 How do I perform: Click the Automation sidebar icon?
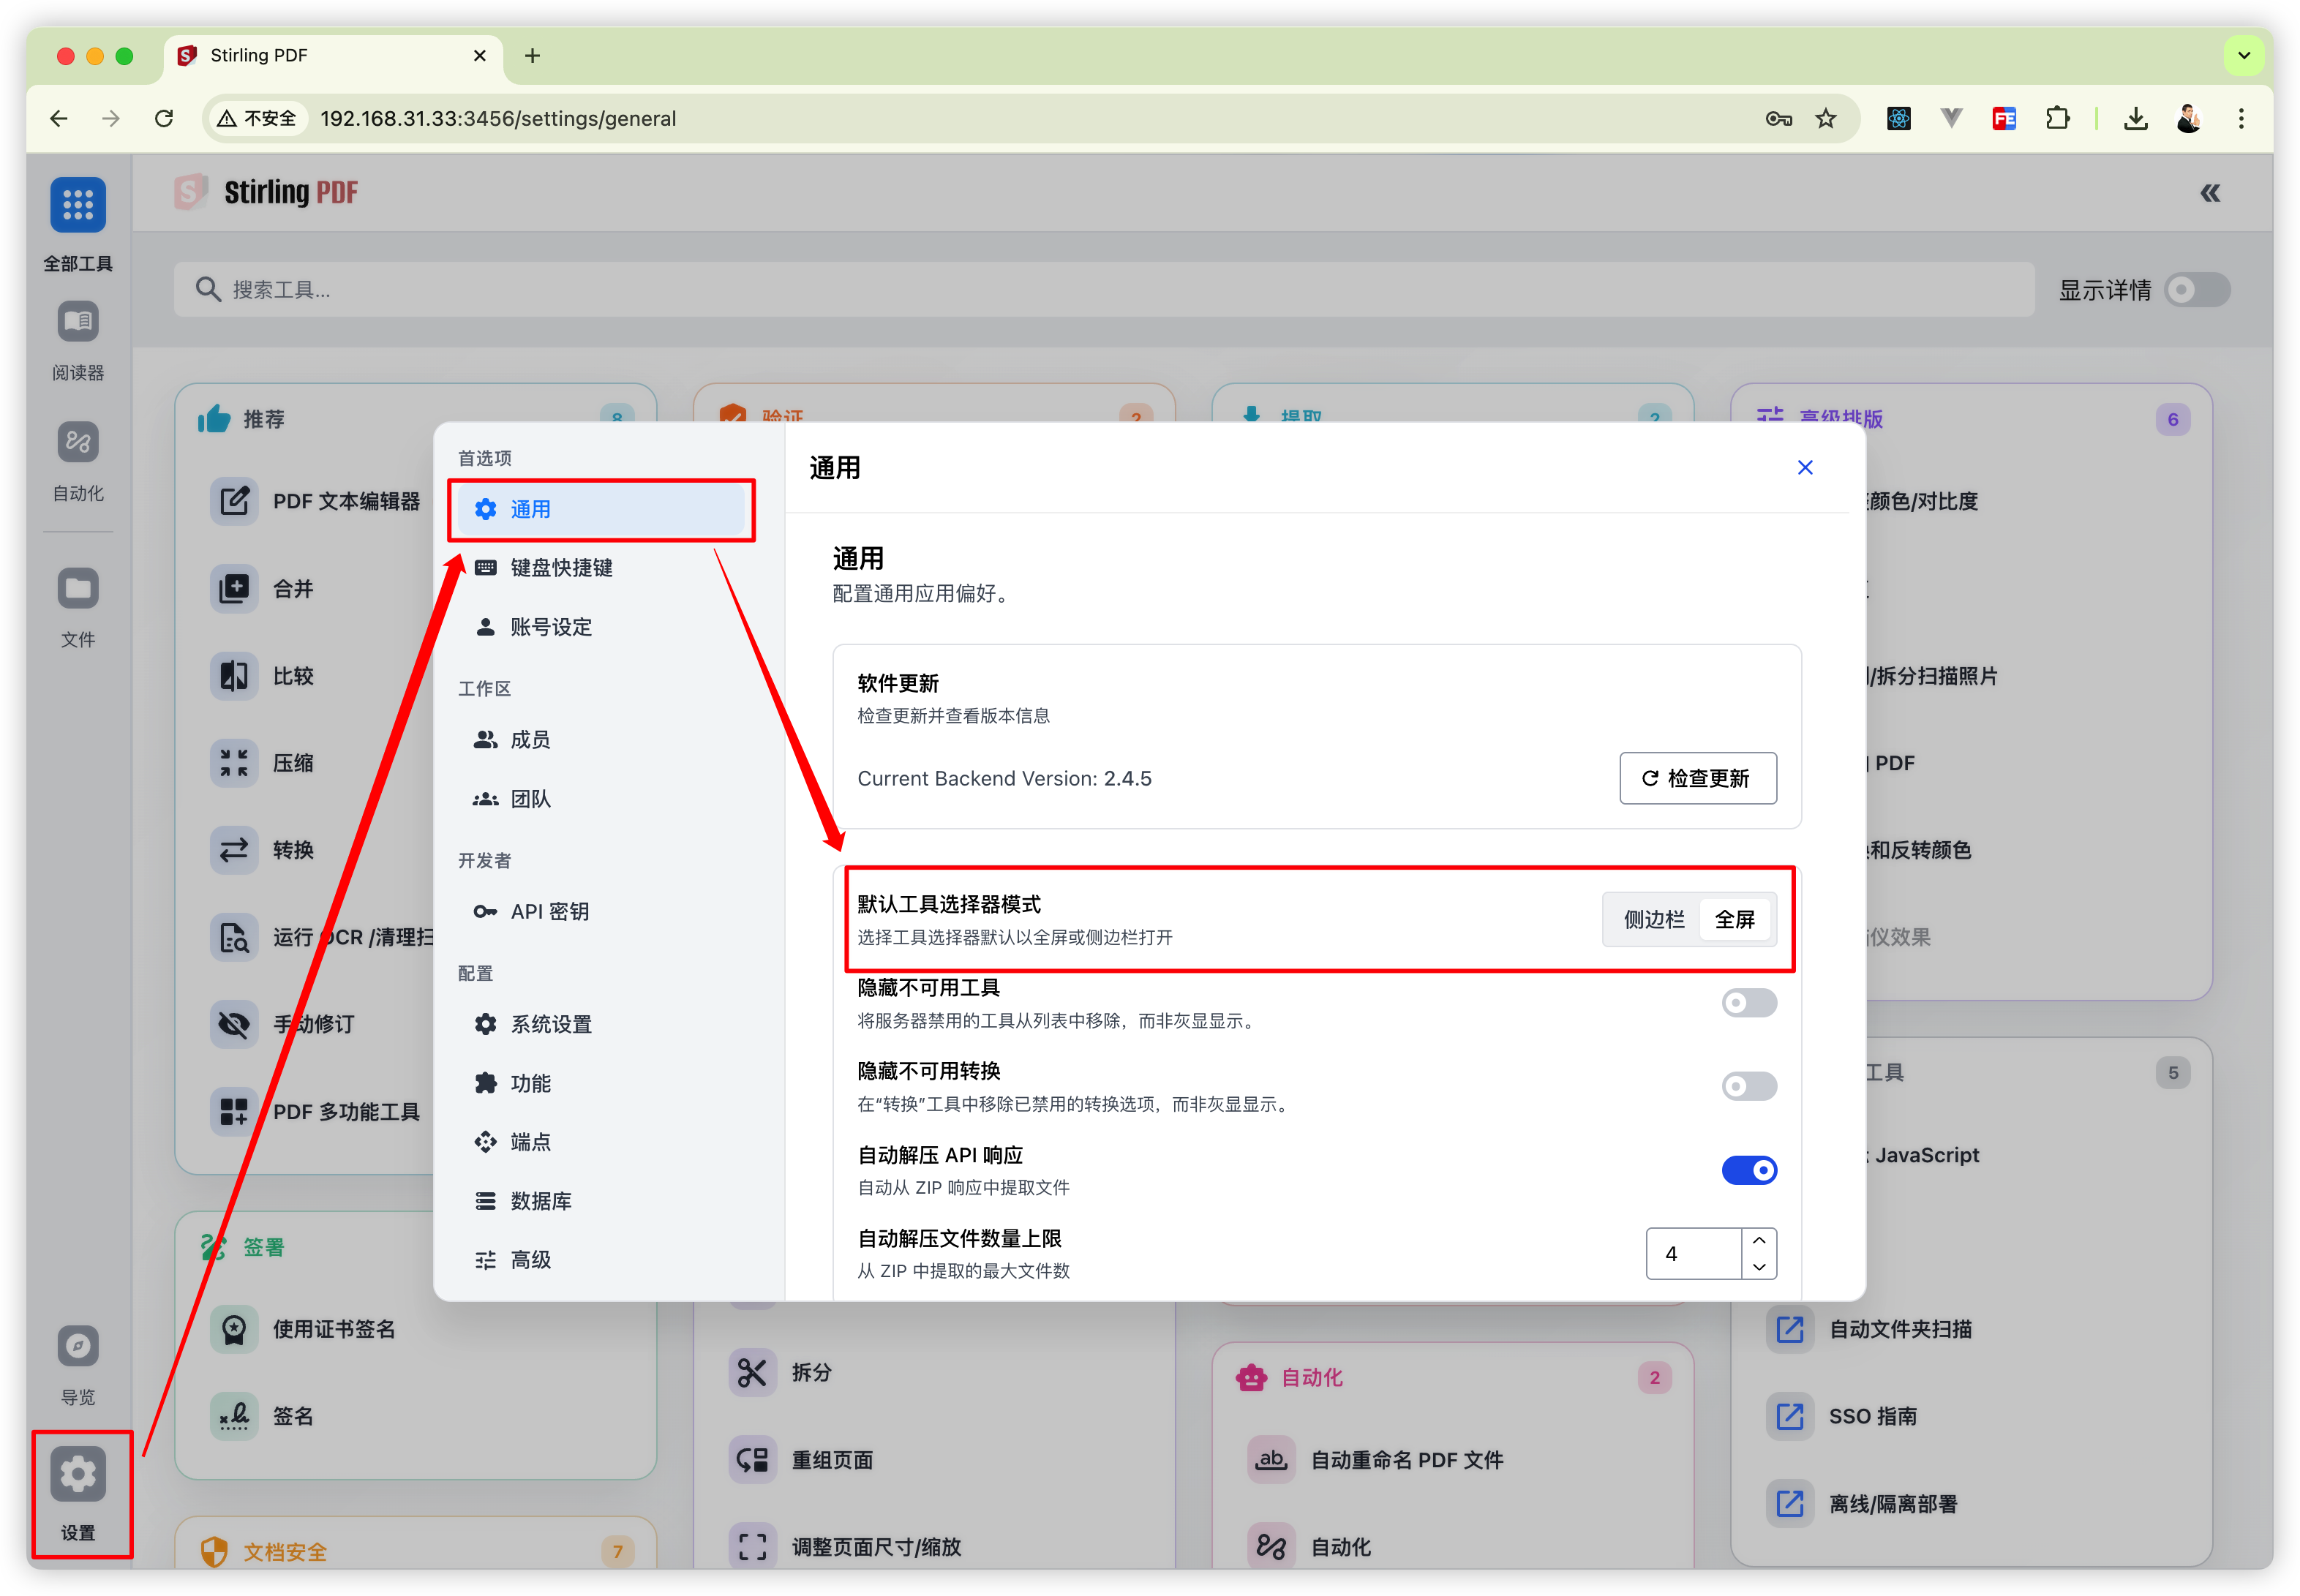[78, 442]
